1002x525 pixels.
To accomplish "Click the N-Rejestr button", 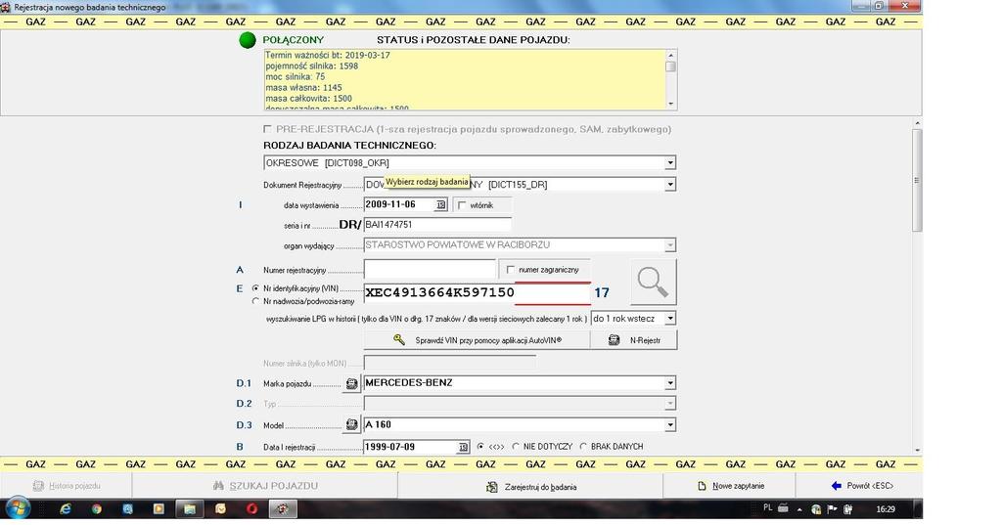I will pos(634,340).
